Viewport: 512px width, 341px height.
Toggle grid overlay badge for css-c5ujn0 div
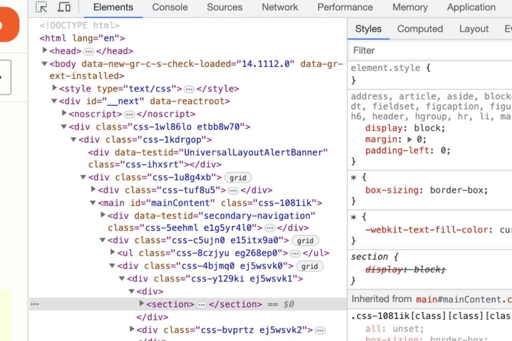[x=305, y=240]
